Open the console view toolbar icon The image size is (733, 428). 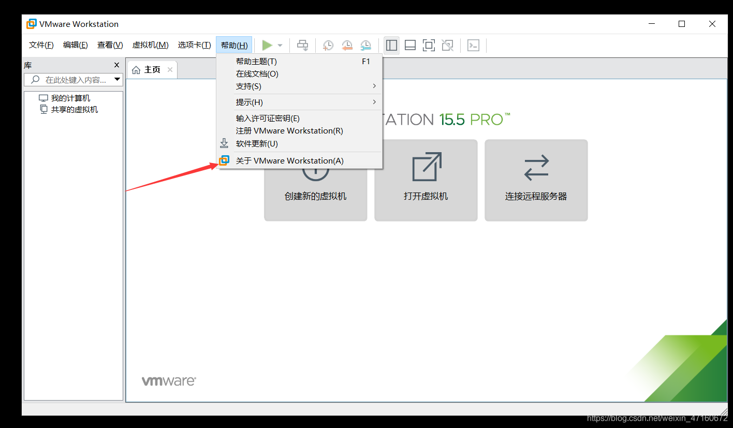point(473,46)
